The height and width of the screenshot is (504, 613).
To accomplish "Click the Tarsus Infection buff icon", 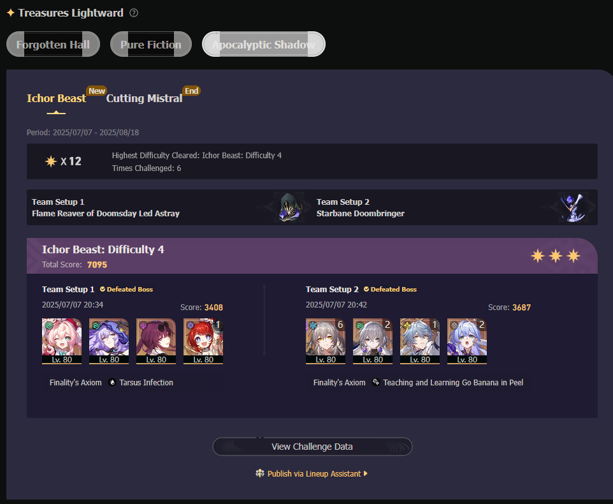I will [x=112, y=382].
